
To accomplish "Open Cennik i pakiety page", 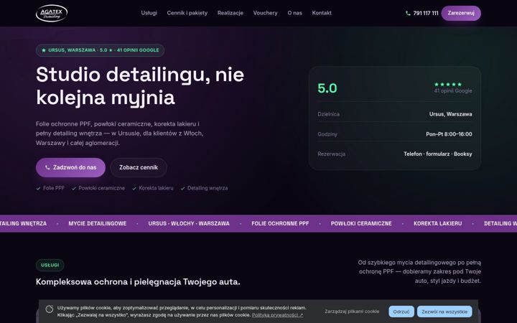I will tap(187, 13).
